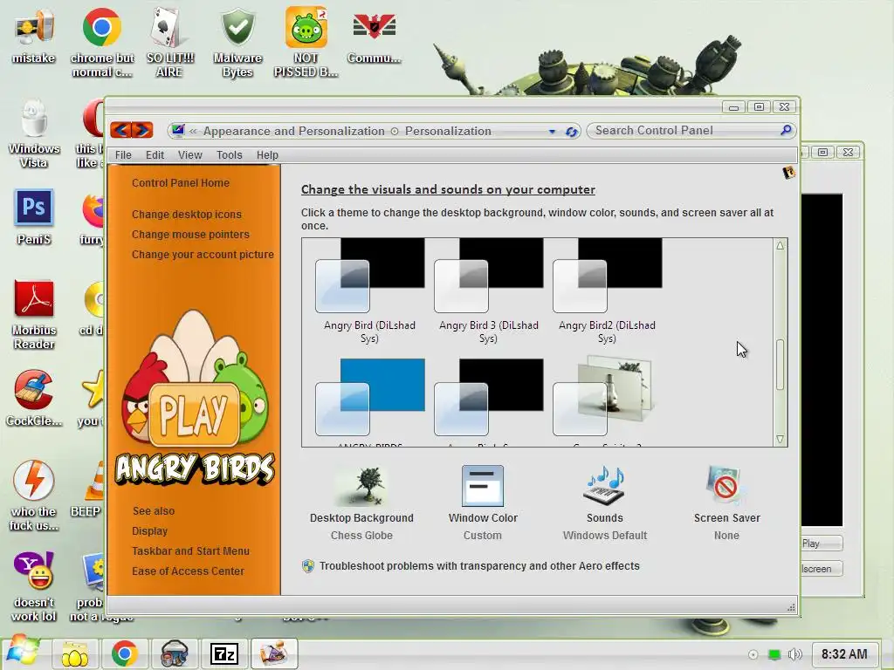The height and width of the screenshot is (670, 894).
Task: Open Window Color Custom setting
Action: 482,503
